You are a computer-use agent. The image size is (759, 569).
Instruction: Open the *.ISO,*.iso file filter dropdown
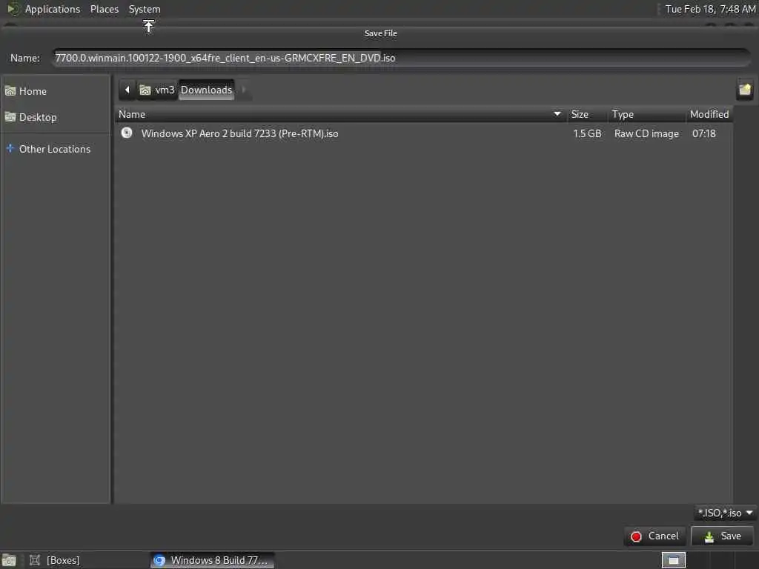coord(725,513)
